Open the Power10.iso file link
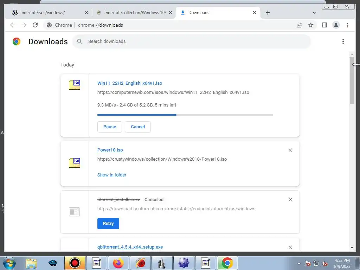 110,150
